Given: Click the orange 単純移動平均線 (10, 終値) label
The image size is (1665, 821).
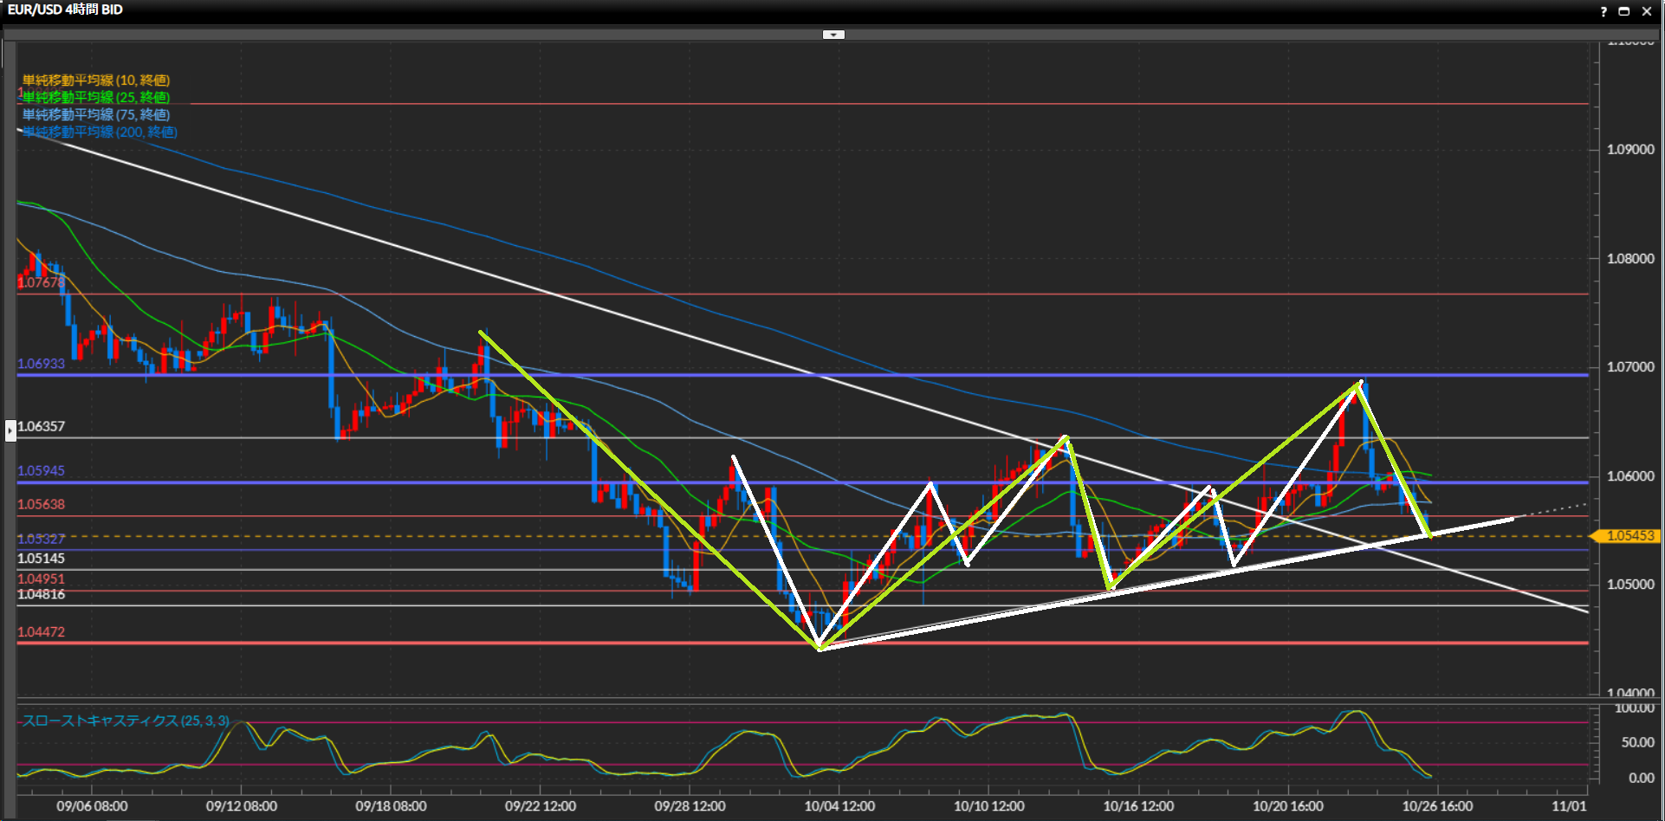Looking at the screenshot, I should coord(96,81).
